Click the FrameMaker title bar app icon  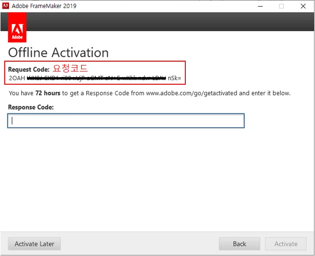click(6, 6)
